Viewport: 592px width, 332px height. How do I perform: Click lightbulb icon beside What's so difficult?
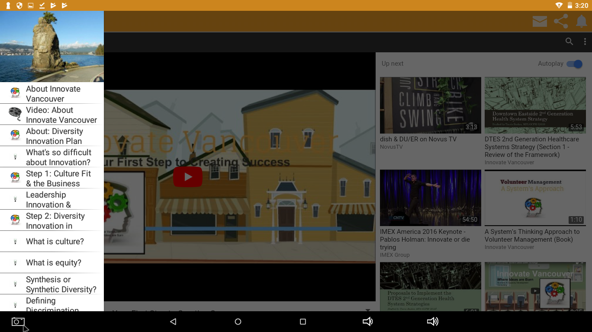(x=15, y=157)
